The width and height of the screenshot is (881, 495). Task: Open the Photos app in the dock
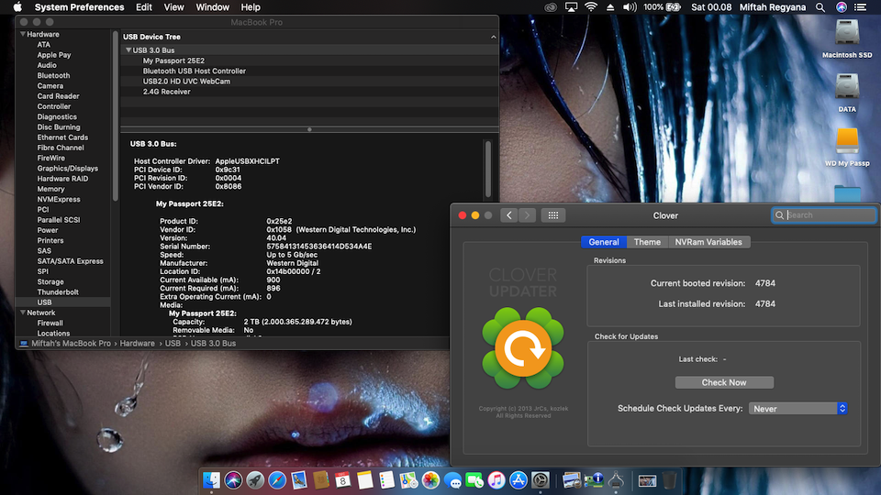(x=429, y=479)
